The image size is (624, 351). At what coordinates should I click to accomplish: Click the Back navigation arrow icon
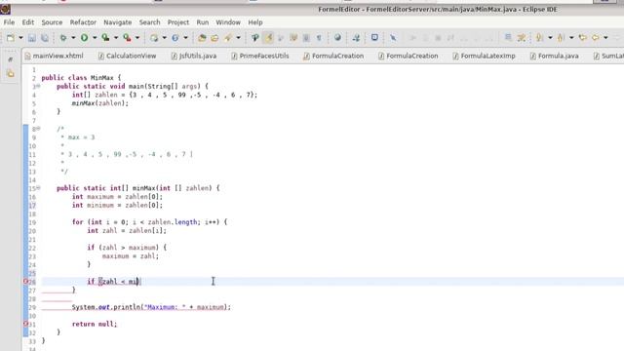[x=596, y=38]
